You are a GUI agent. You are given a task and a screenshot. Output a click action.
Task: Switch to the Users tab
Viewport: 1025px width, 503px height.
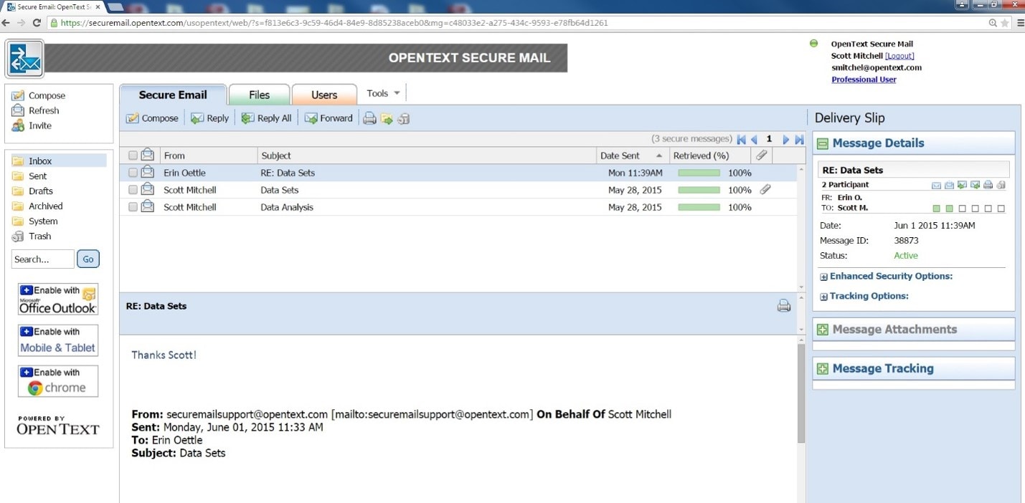pos(324,95)
